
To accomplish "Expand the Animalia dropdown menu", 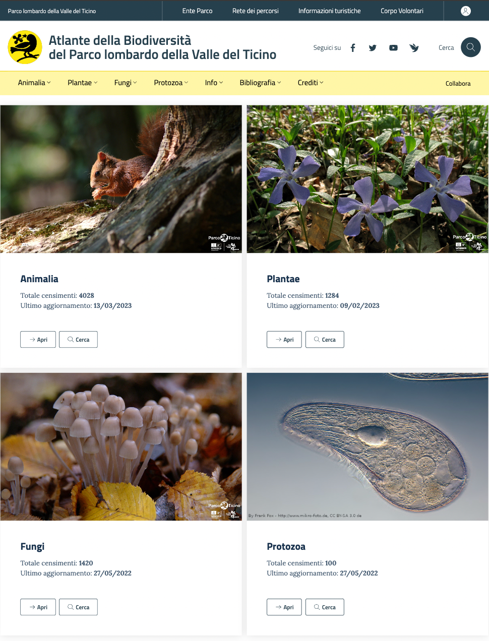I will tap(34, 83).
